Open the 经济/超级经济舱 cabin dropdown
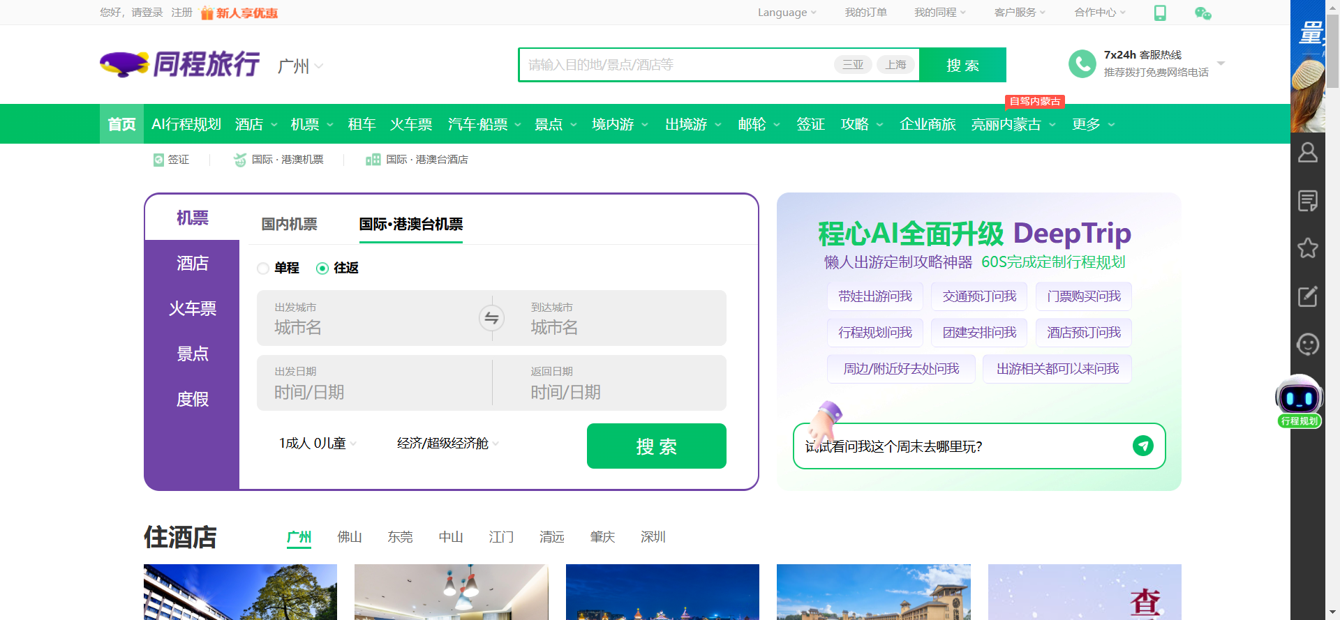 pos(447,444)
